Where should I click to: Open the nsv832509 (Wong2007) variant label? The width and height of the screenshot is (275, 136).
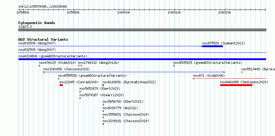click(x=37, y=50)
